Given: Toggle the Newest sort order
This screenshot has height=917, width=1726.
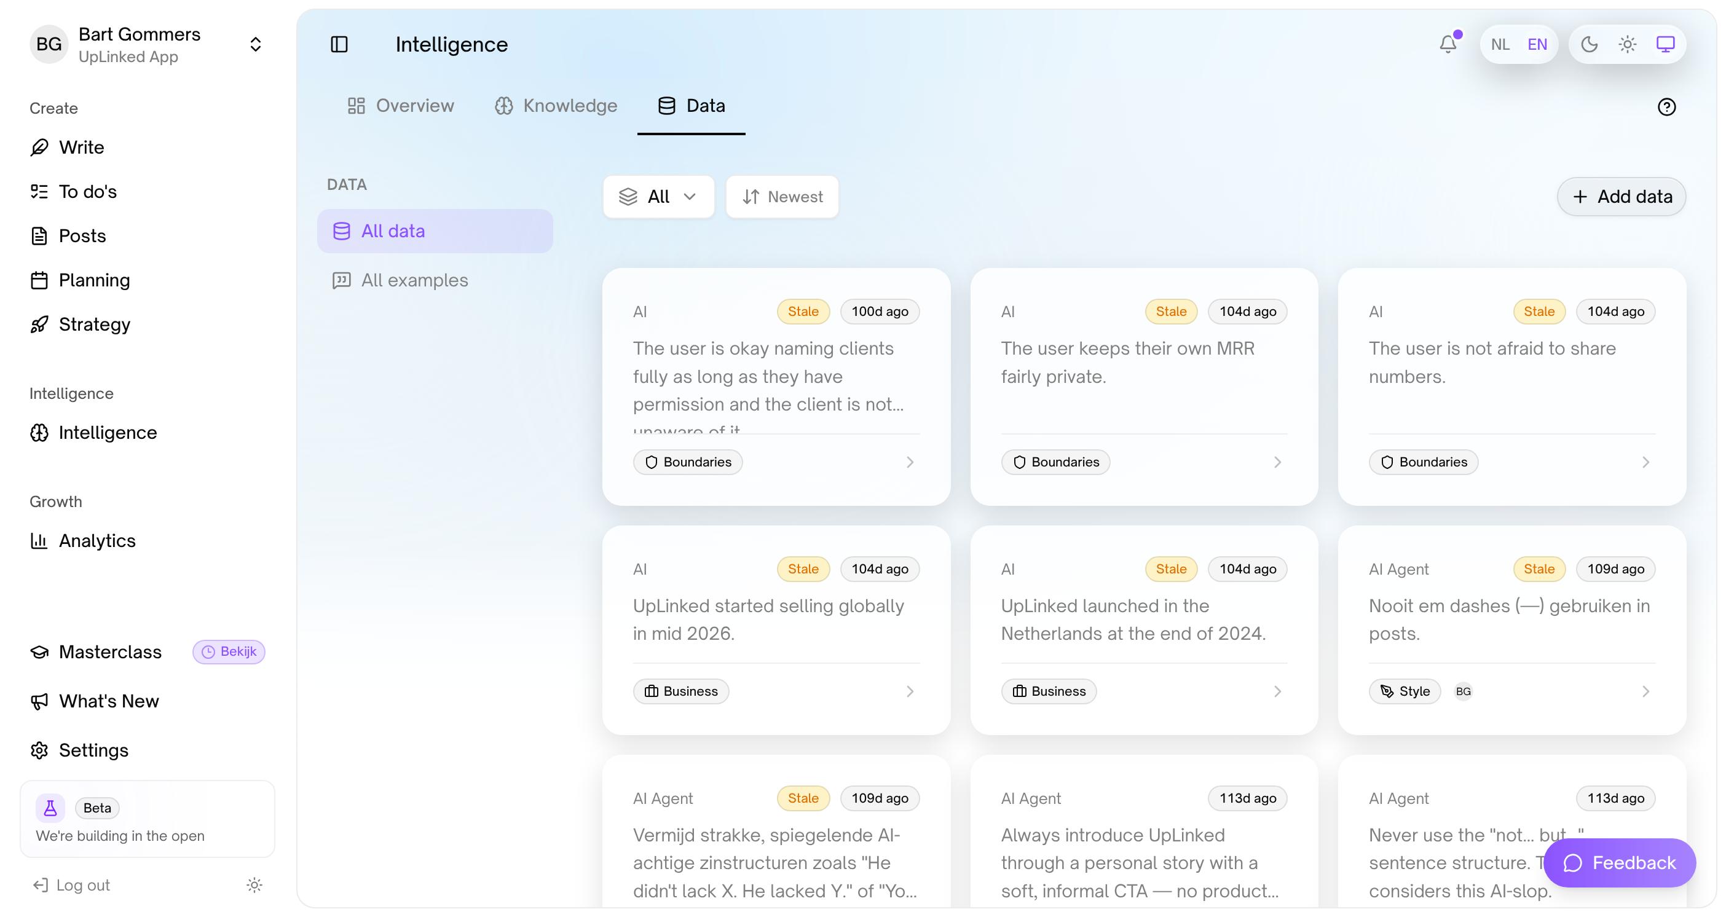Looking at the screenshot, I should pyautogui.click(x=782, y=197).
